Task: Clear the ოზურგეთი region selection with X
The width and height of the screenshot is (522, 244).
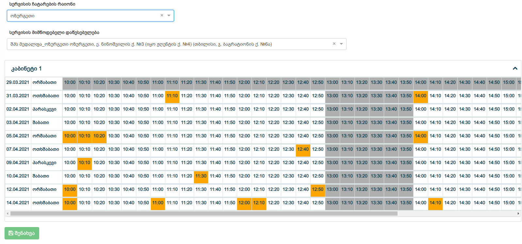Action: [x=162, y=15]
